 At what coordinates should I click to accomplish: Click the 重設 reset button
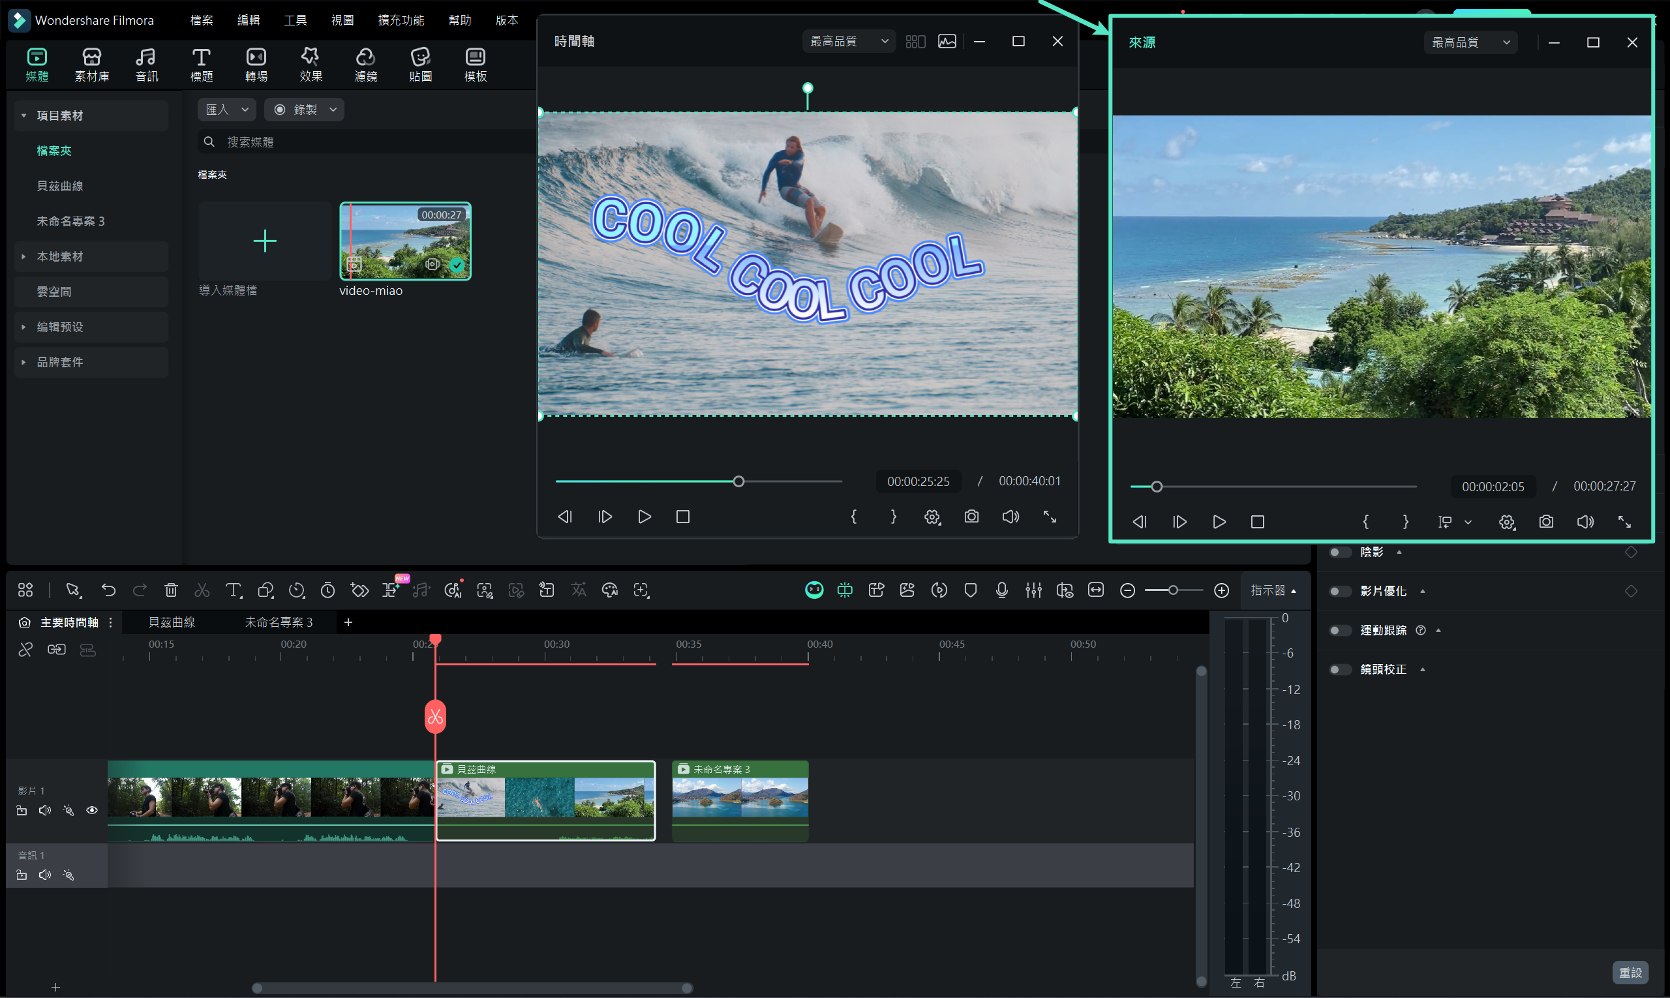pyautogui.click(x=1630, y=973)
